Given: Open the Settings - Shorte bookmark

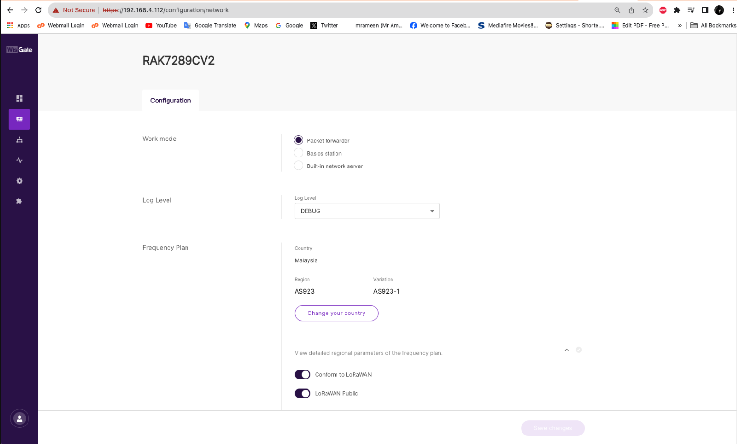Looking at the screenshot, I should [x=575, y=25].
